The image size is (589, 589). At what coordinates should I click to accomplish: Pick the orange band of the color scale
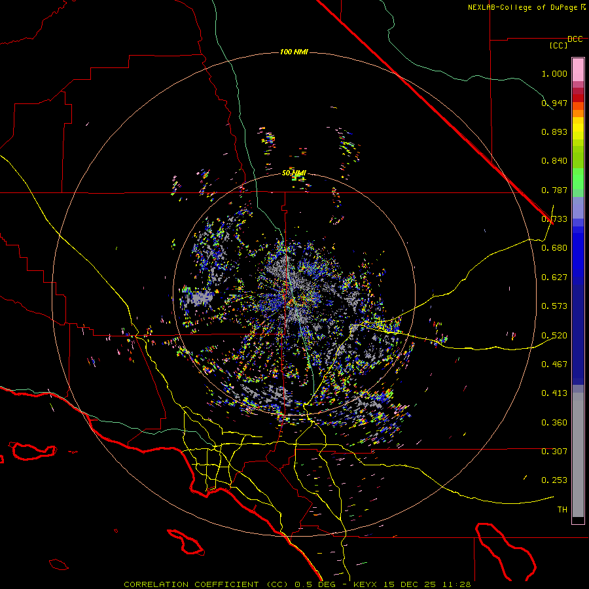coord(578,113)
